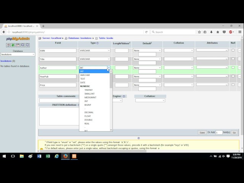Screen dimensions: 244x183
Task: Reload the page with refresh icon
Action: click(146, 32)
